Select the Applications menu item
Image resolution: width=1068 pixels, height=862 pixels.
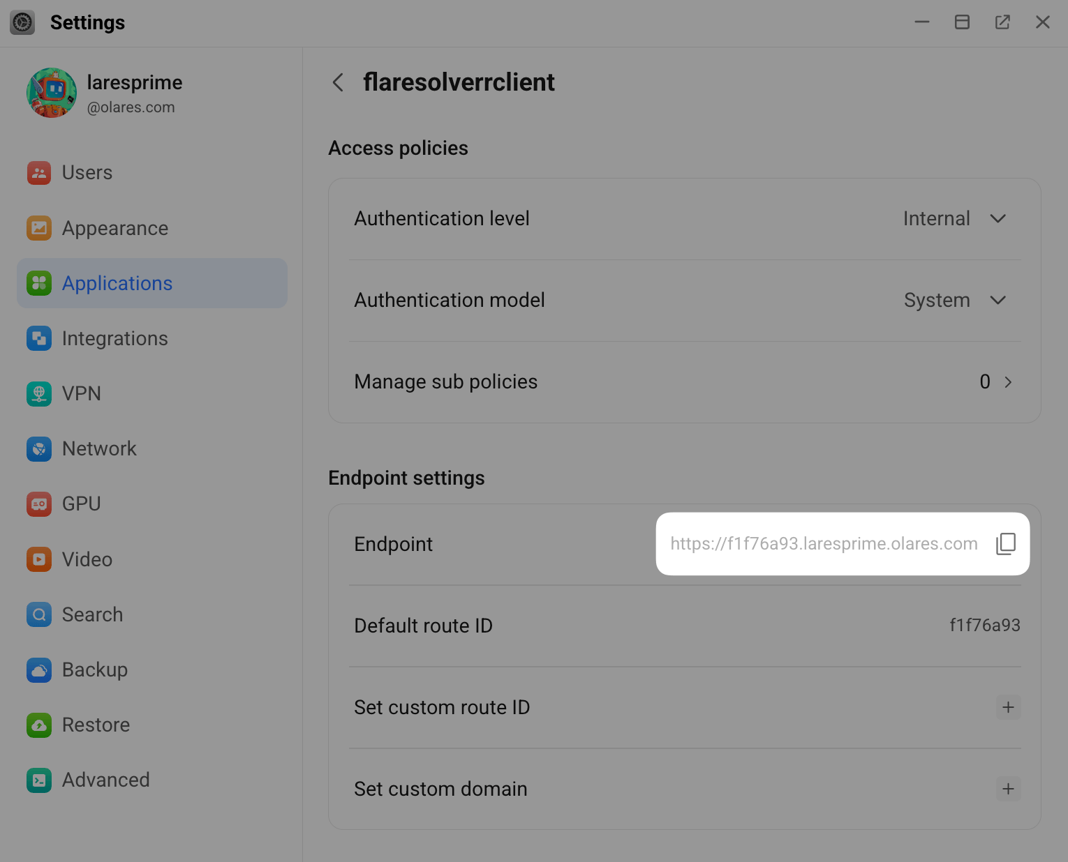coord(117,284)
